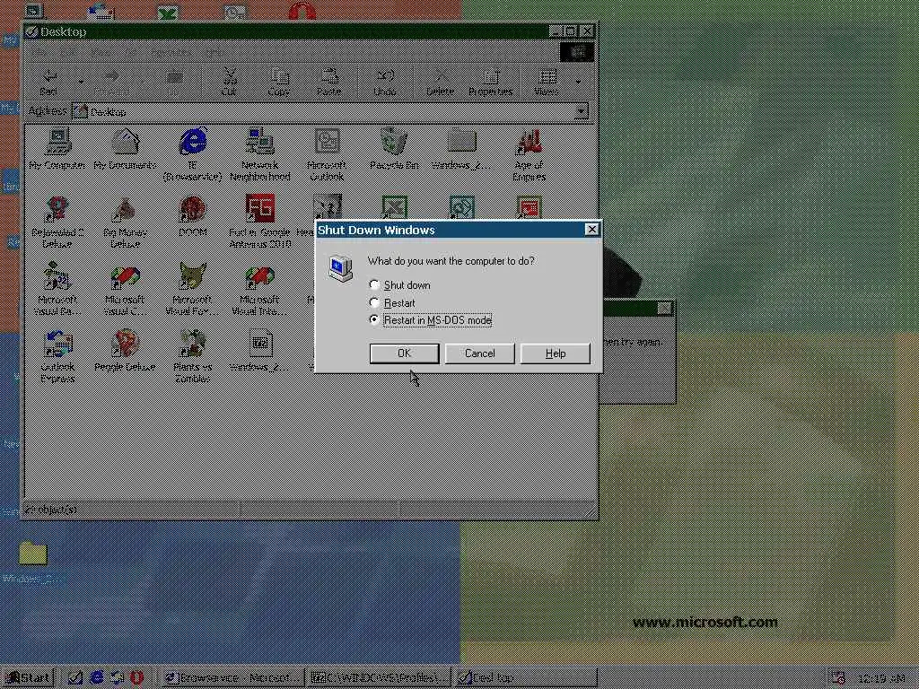The height and width of the screenshot is (689, 919).
Task: Click the Paste toolbar icon
Action: (x=328, y=82)
